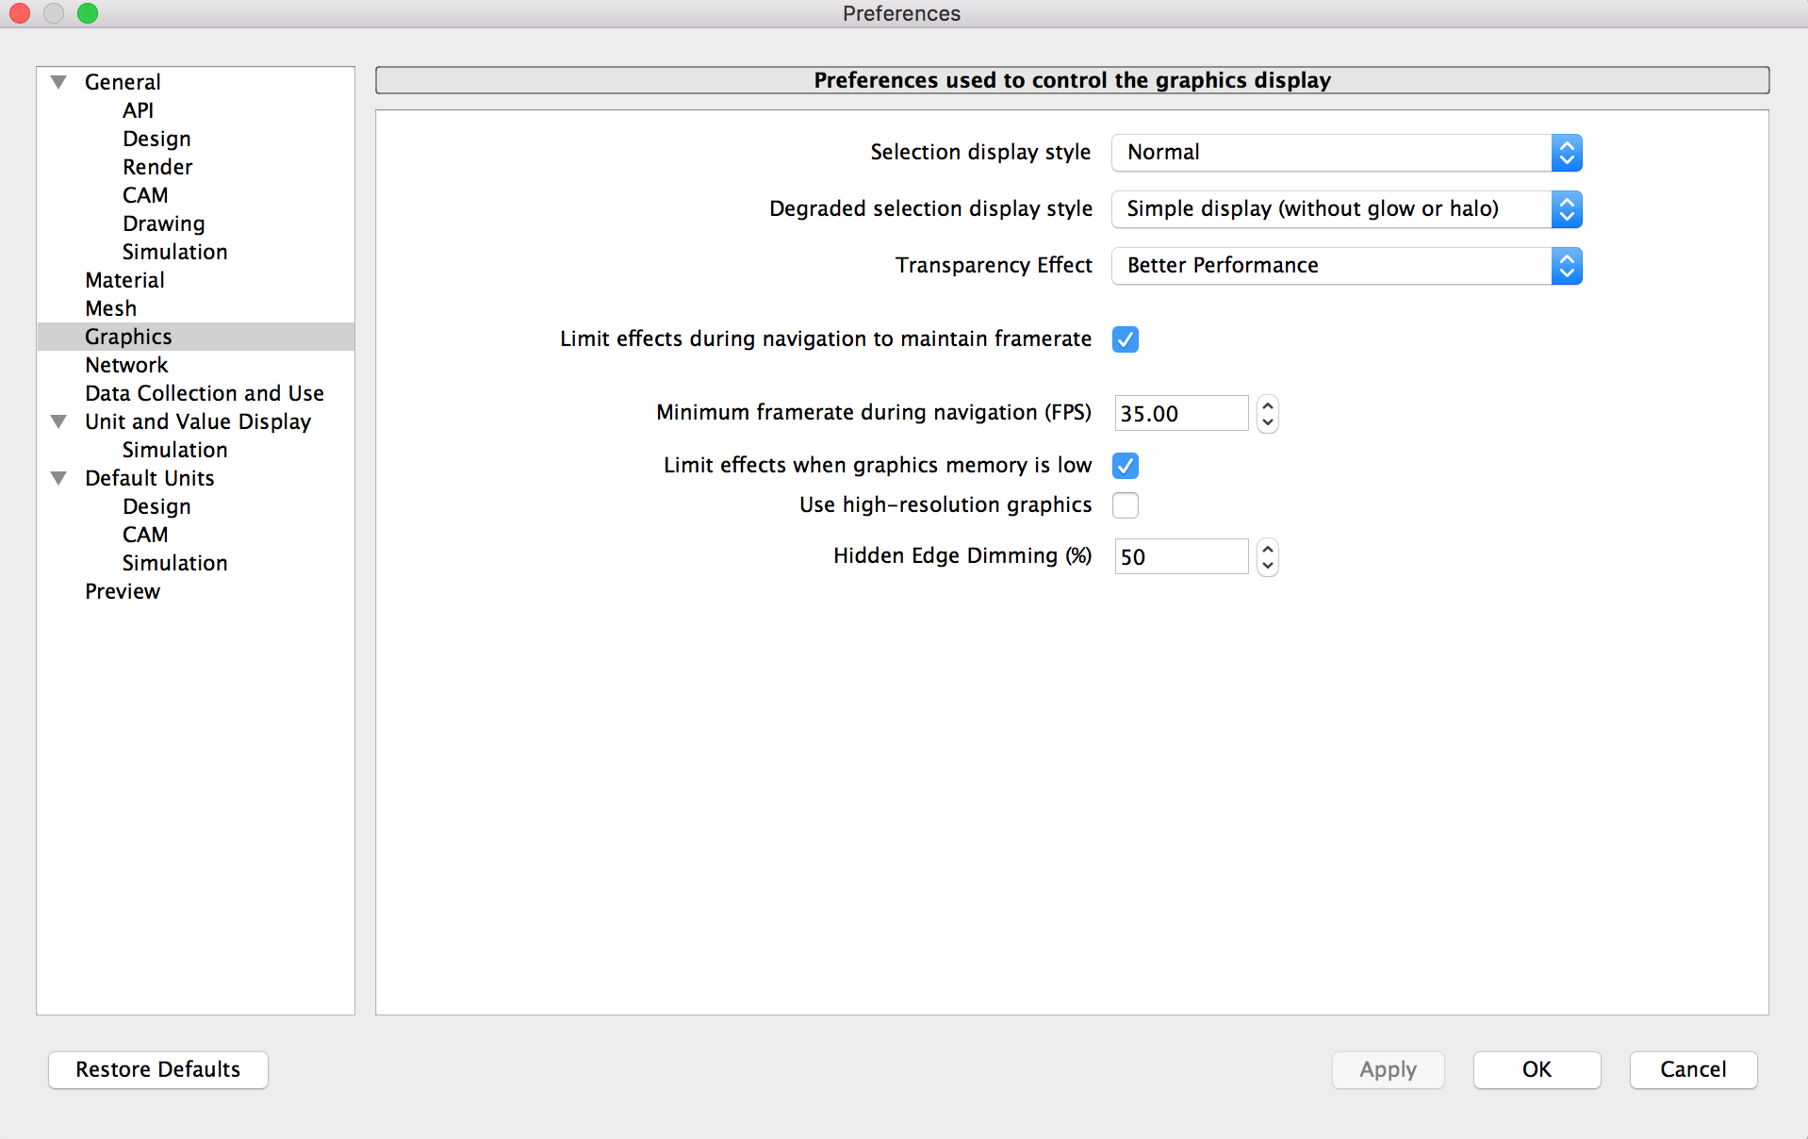Select Render preferences

pyautogui.click(x=157, y=167)
